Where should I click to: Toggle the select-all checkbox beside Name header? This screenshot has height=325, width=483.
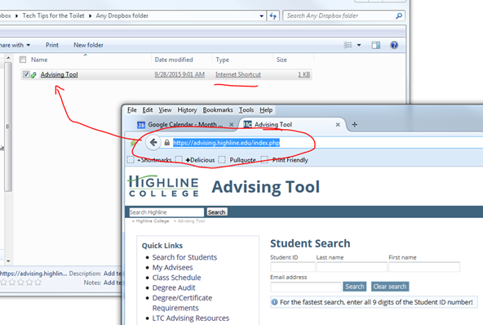(23, 60)
